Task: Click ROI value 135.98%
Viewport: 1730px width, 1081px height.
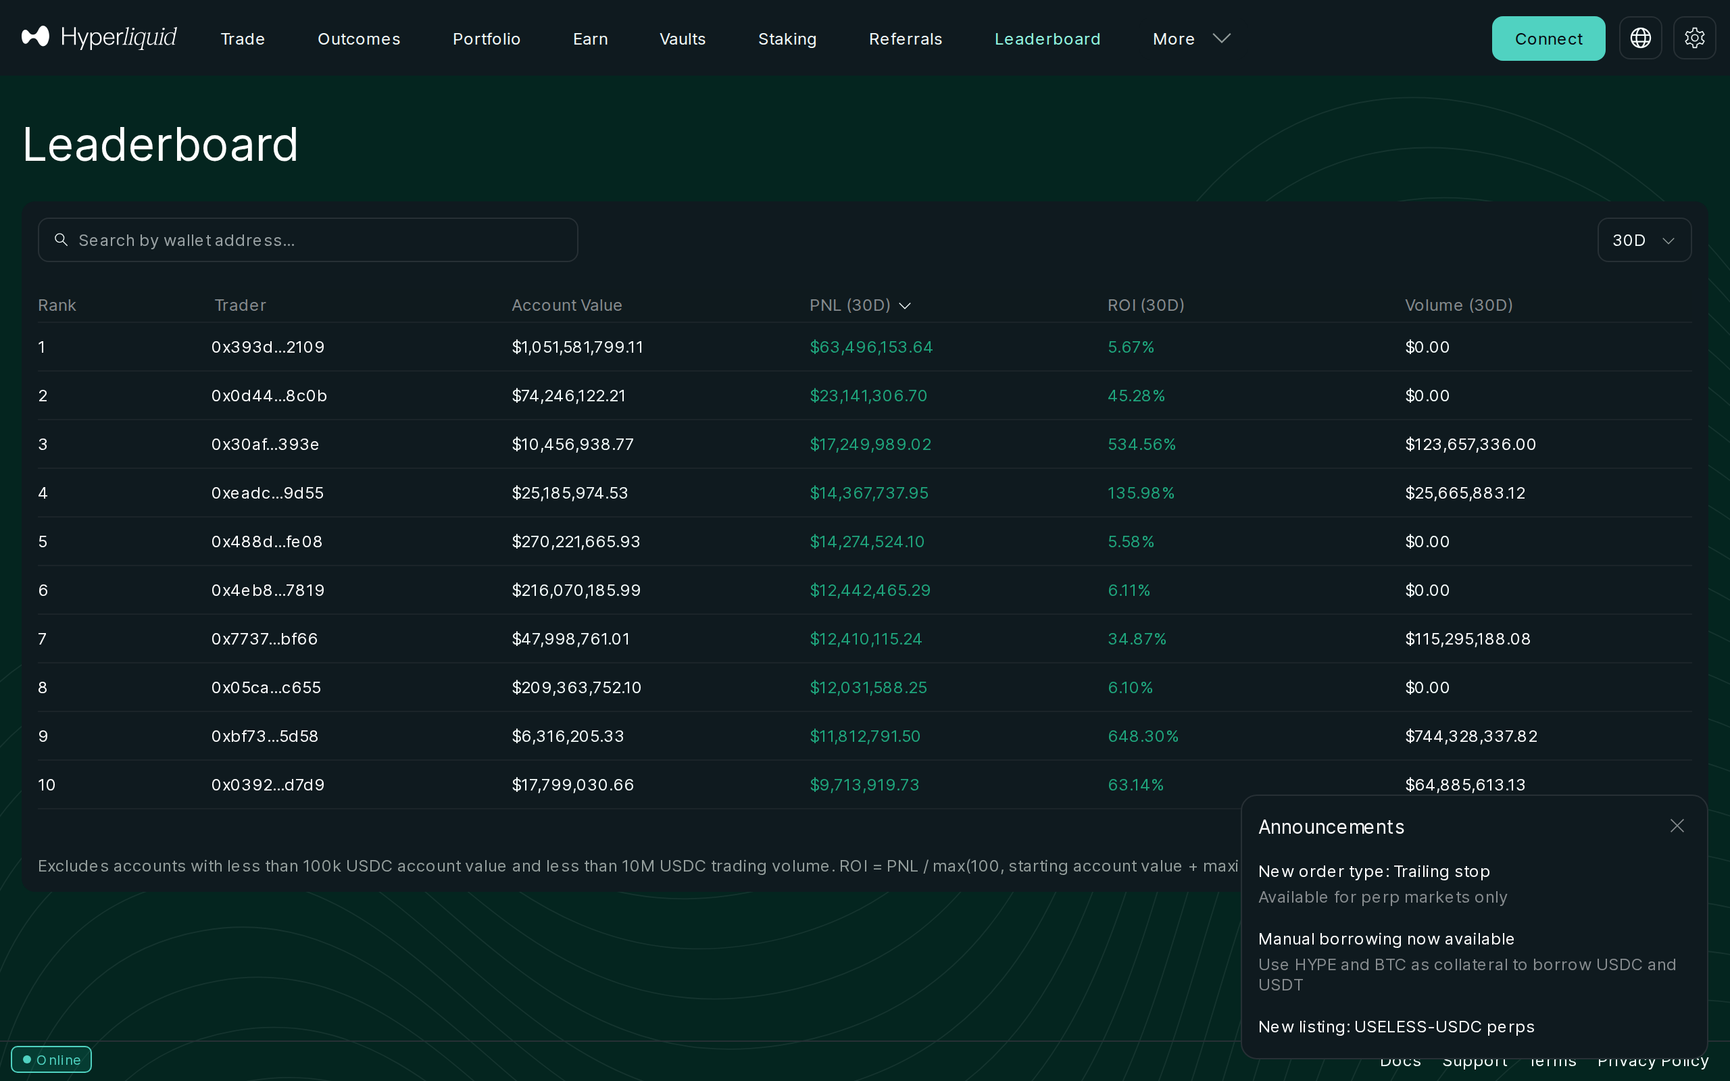Action: (x=1140, y=493)
